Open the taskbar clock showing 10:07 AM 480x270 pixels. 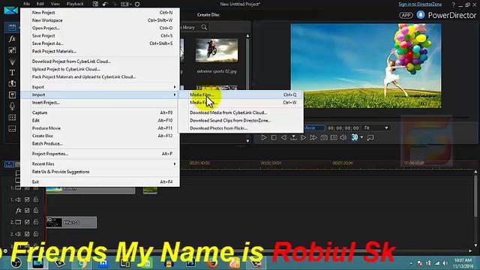click(463, 263)
